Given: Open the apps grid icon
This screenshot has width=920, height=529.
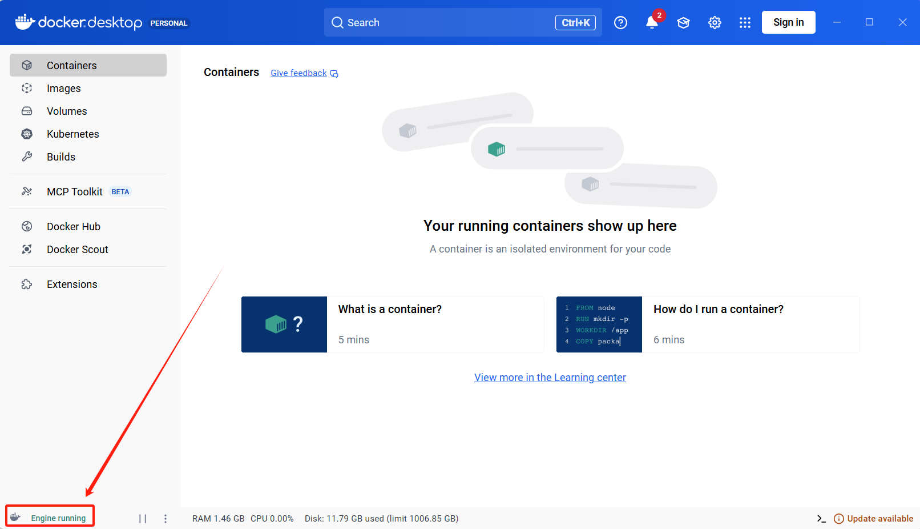Looking at the screenshot, I should pyautogui.click(x=745, y=22).
